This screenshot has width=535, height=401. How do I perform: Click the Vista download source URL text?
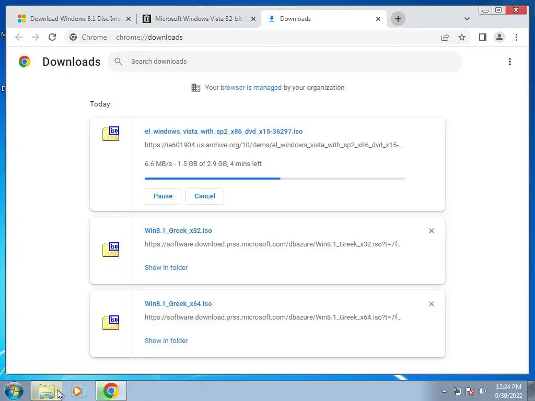[x=274, y=145]
